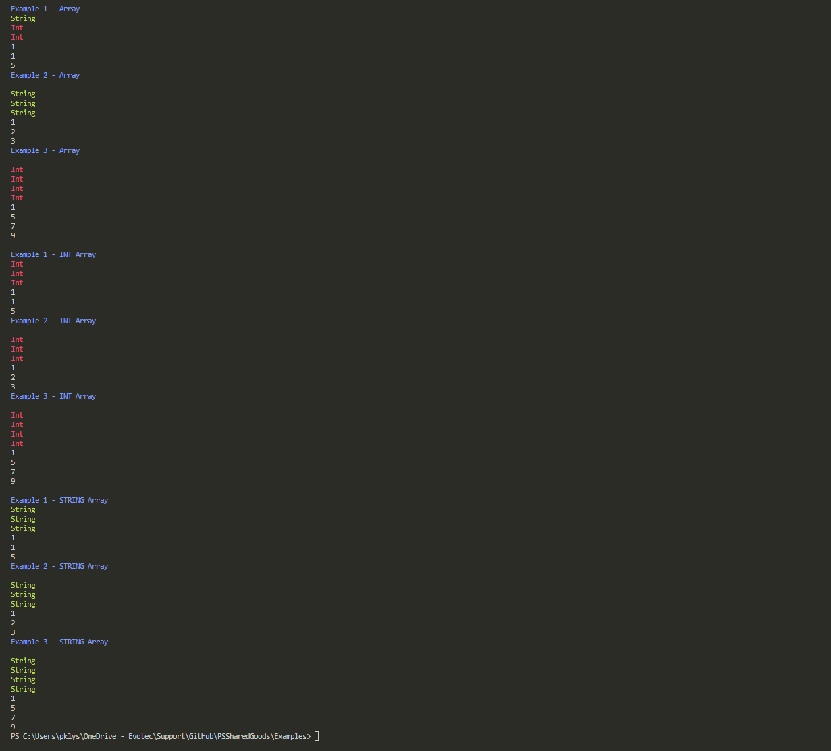Screen dimensions: 831x751
Task: Click the "Example 1 - INT Array" header
Action: (x=53, y=254)
